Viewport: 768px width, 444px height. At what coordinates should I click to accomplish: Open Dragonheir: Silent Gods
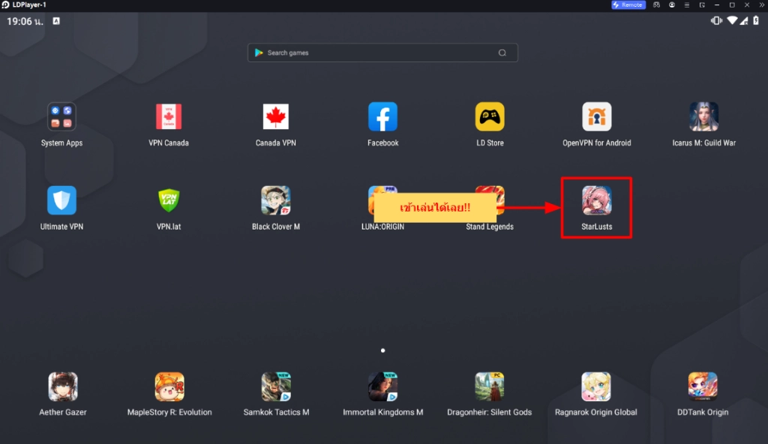tap(489, 387)
